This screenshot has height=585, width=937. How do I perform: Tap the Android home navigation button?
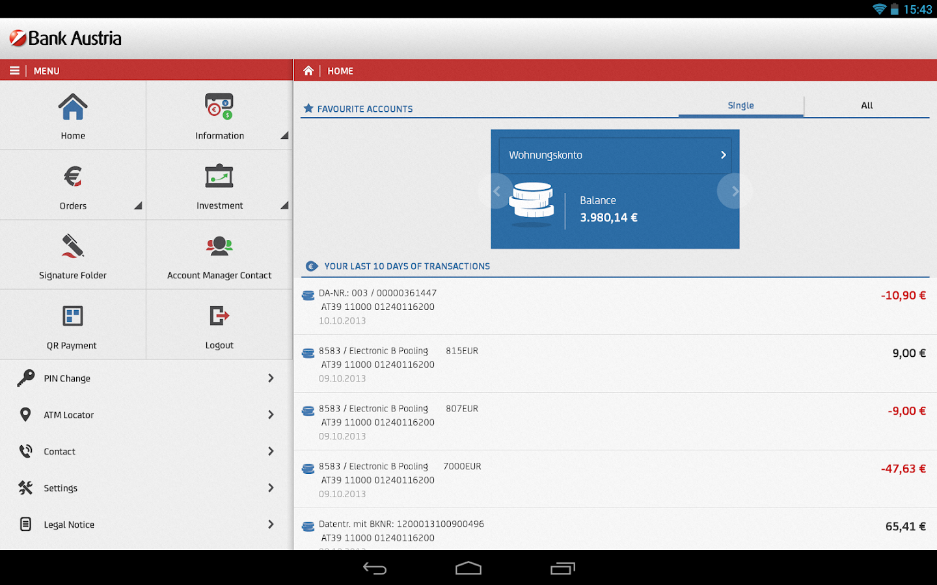468,569
